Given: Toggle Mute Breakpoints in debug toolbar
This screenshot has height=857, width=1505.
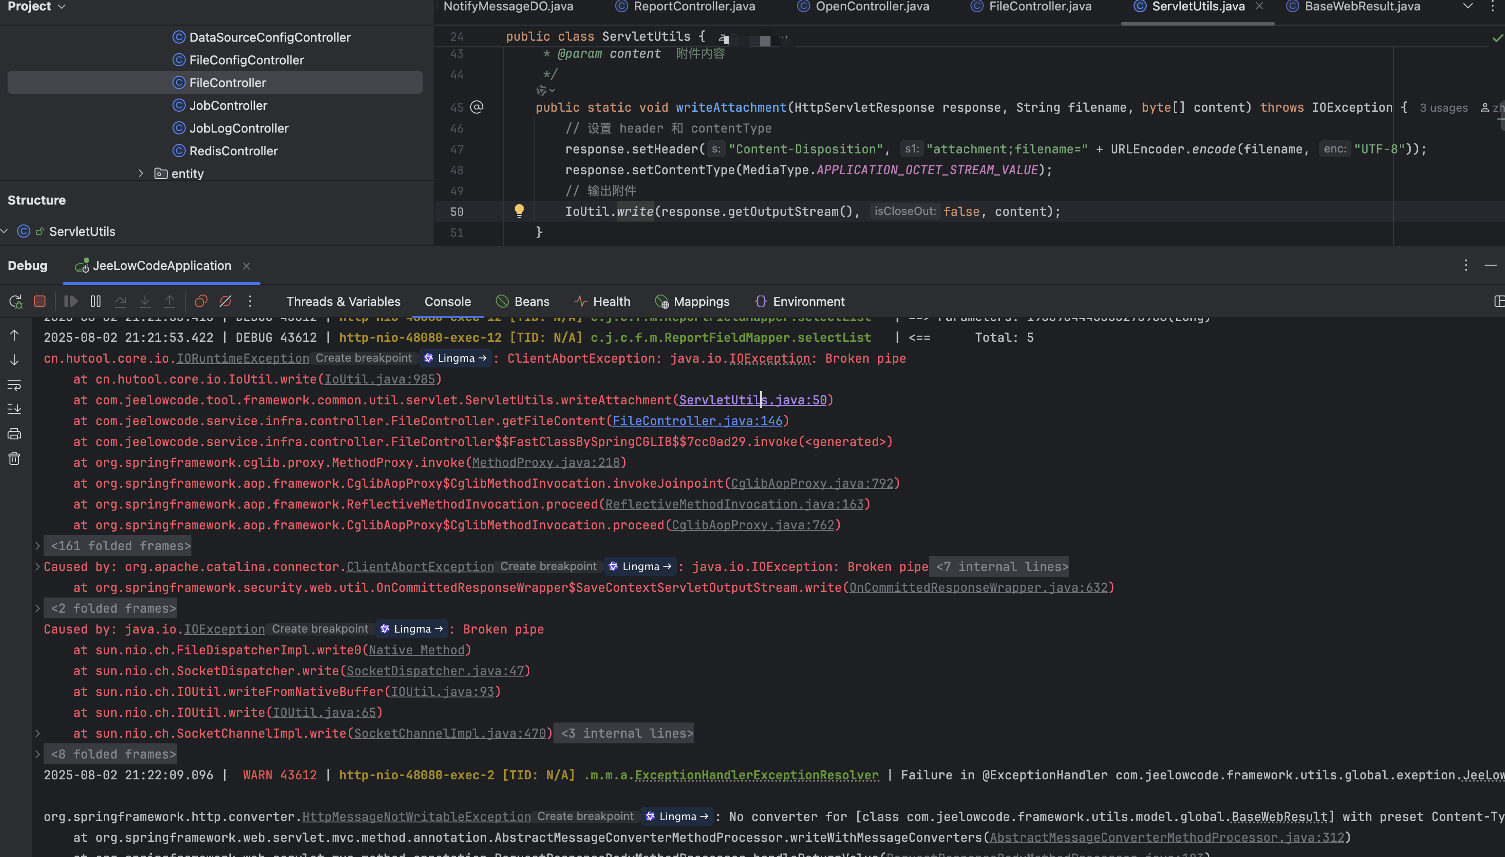Looking at the screenshot, I should tap(226, 301).
